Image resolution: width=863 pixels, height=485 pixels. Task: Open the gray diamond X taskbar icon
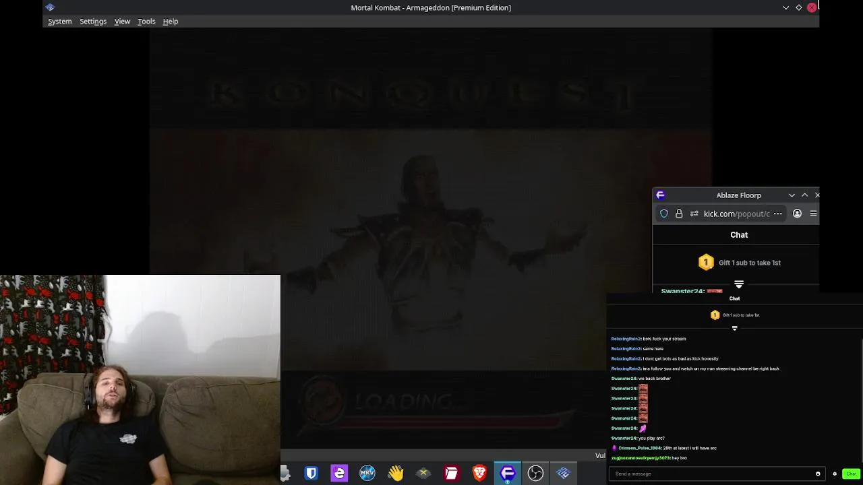tap(423, 474)
